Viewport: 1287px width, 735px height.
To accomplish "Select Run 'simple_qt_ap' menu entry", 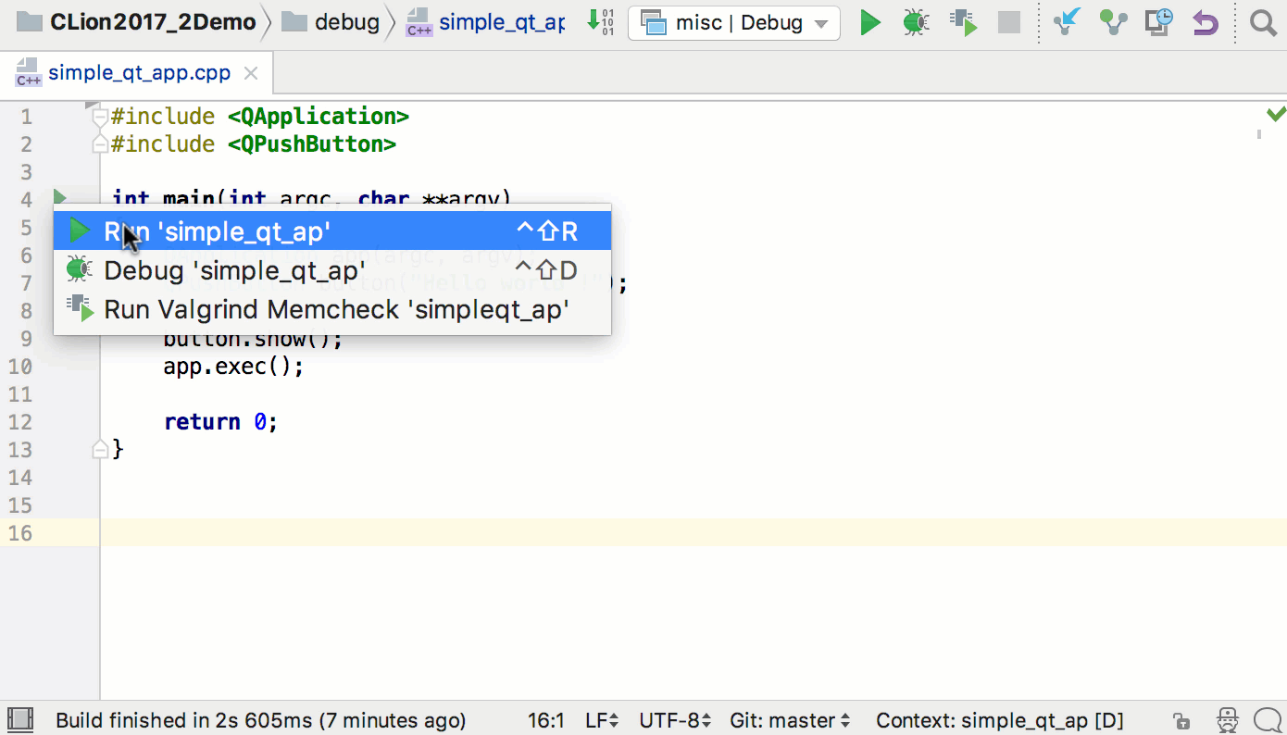I will tap(332, 230).
